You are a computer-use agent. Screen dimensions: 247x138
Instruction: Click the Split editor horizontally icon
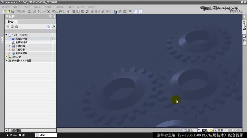click(x=136, y=11)
